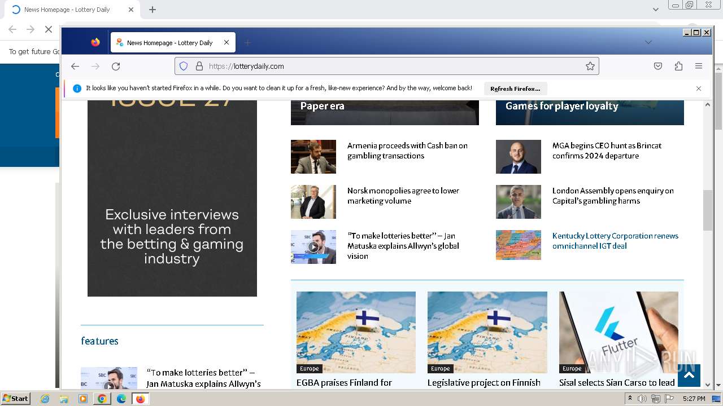Open Games for player loyalty banner
The height and width of the screenshot is (406, 723).
590,112
